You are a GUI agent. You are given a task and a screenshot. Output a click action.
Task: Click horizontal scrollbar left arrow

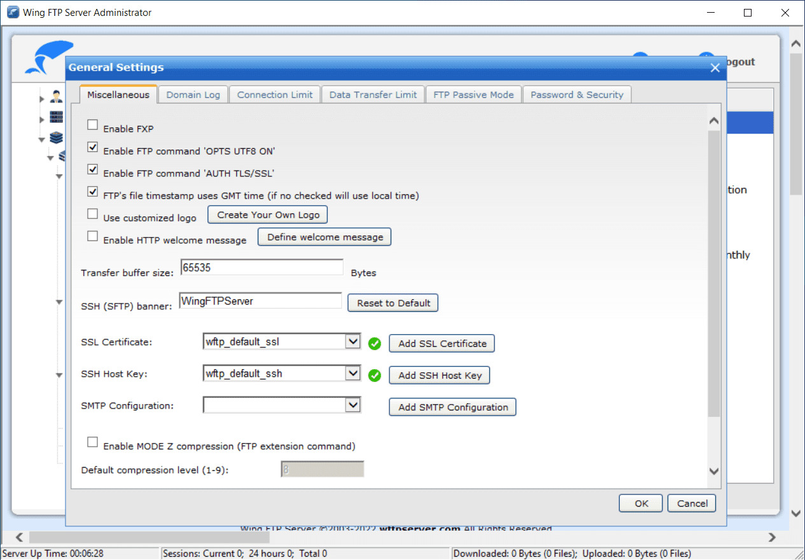[19, 537]
